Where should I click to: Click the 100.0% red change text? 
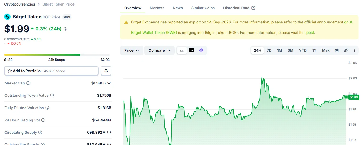coord(16,44)
